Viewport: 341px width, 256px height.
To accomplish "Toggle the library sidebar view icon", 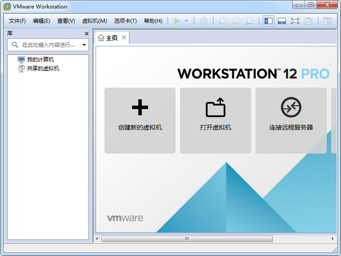I will pos(269,21).
